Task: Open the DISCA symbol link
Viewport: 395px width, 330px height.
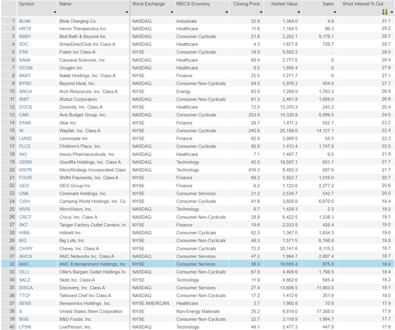Action: click(x=26, y=288)
